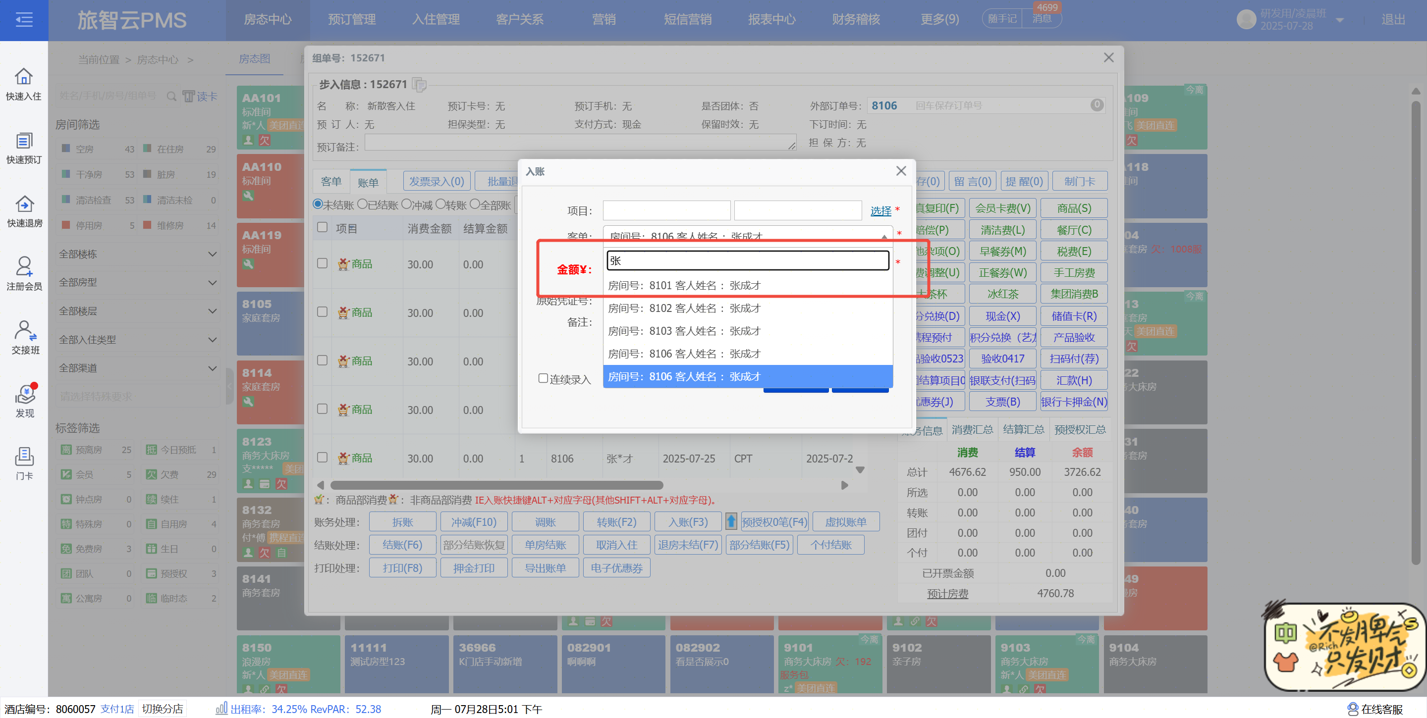Choose 房间号 8102 张成才 from the list
Image resolution: width=1427 pixels, height=718 pixels.
[x=748, y=308]
